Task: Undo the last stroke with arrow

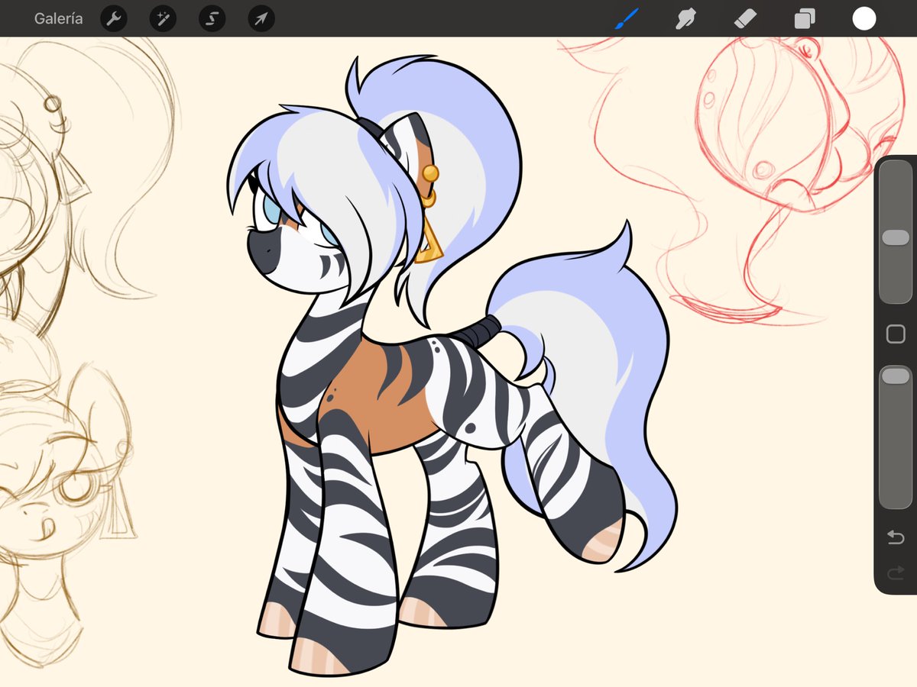Action: point(896,537)
